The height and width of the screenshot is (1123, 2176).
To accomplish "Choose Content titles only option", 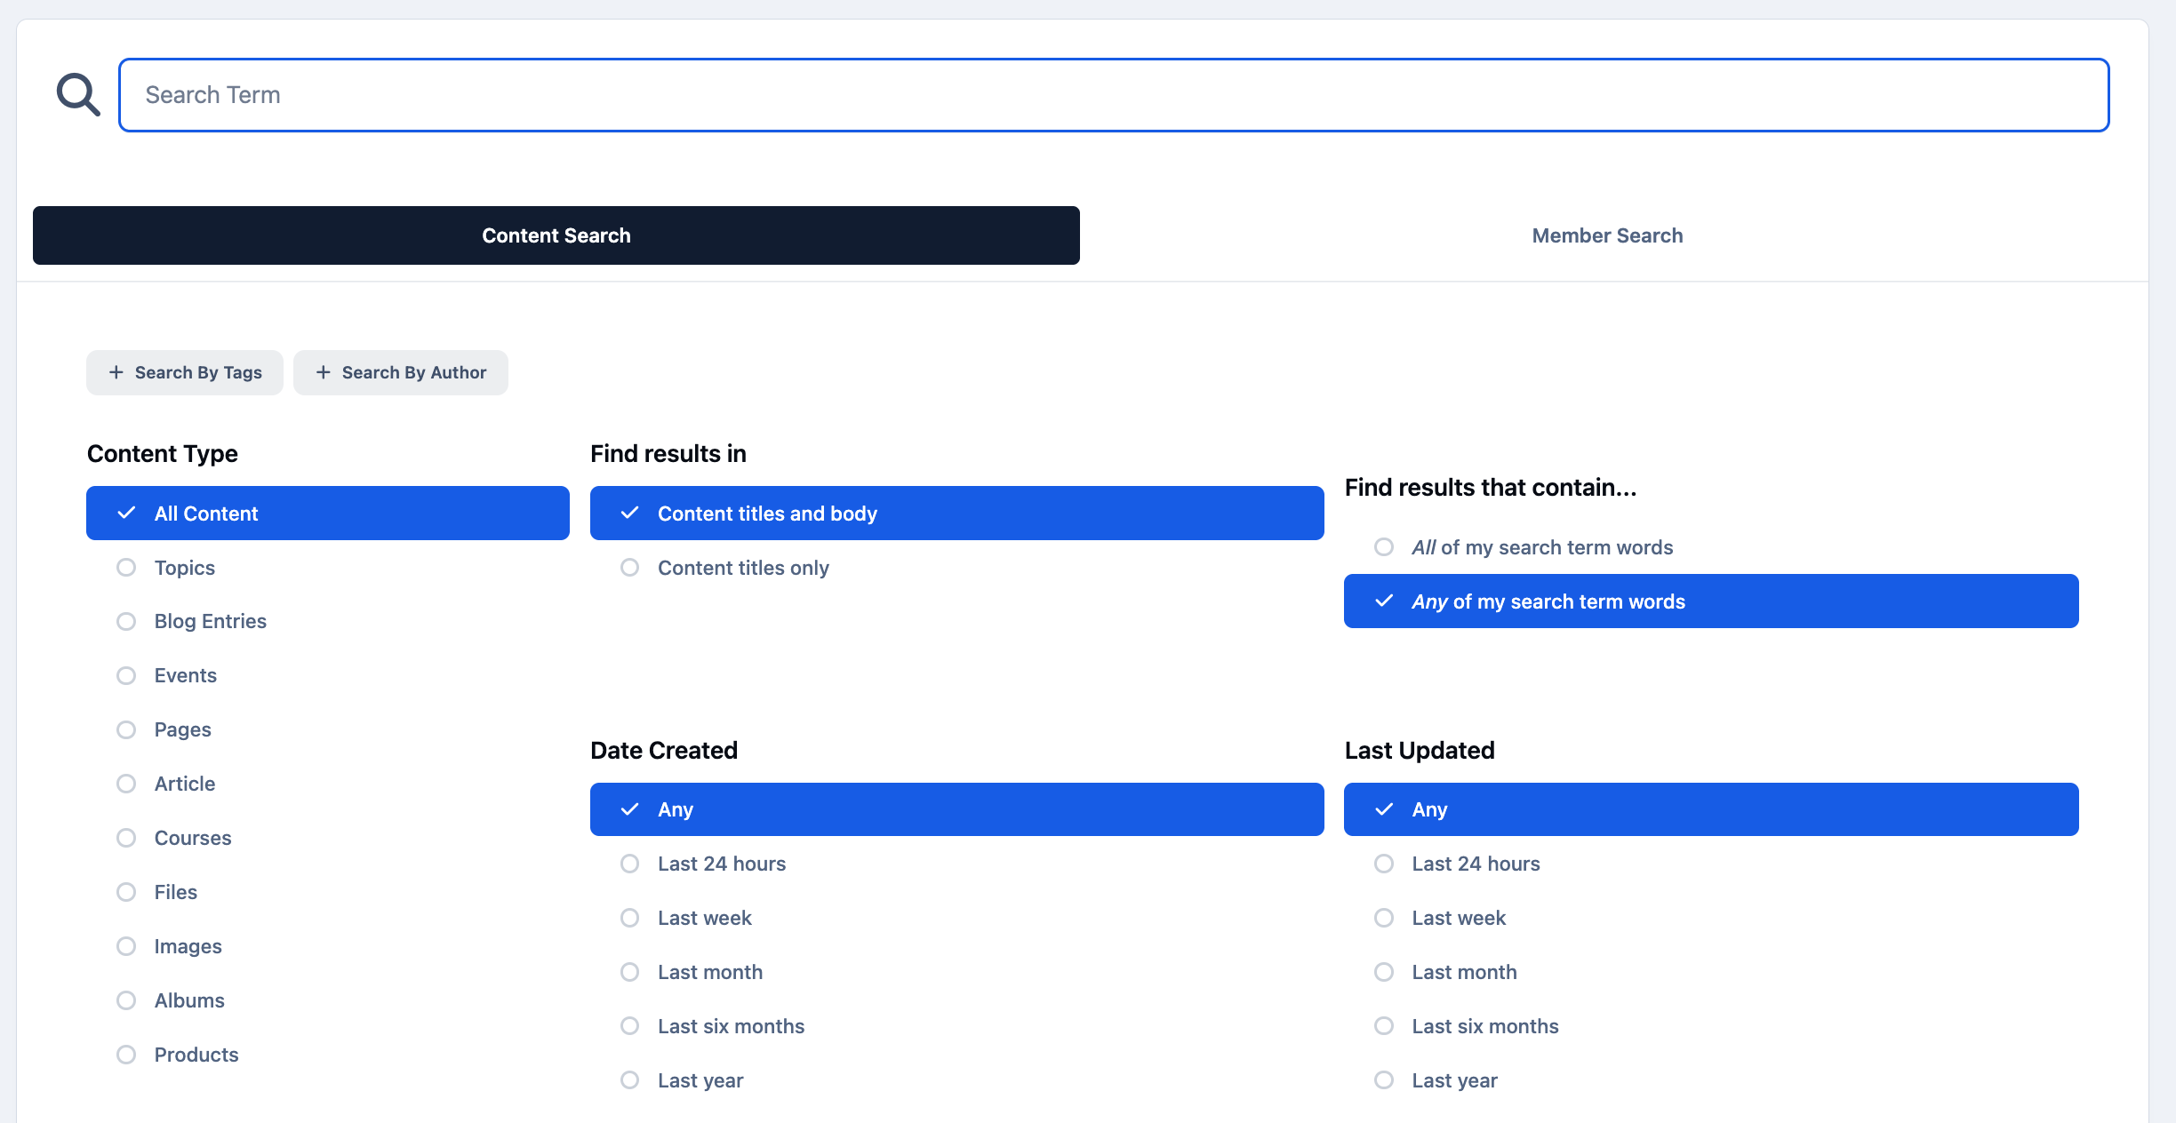I will (x=957, y=568).
